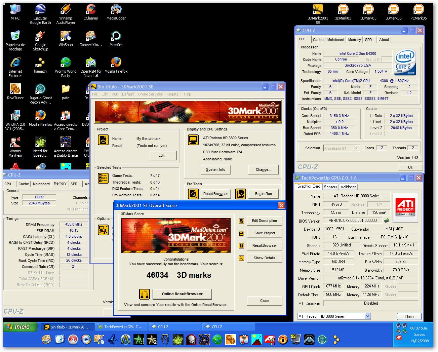Screen dimensions: 438x352
Task: Open the 3DMark05 desktop shortcut
Action: tap(368, 12)
